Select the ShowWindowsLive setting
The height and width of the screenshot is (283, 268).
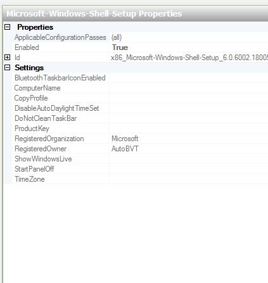pos(43,159)
